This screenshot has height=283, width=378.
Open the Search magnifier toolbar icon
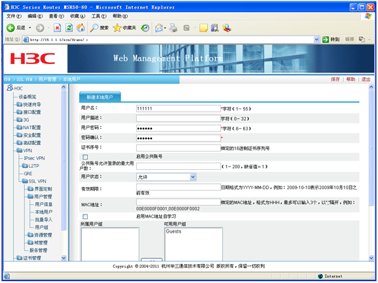pyautogui.click(x=94, y=28)
